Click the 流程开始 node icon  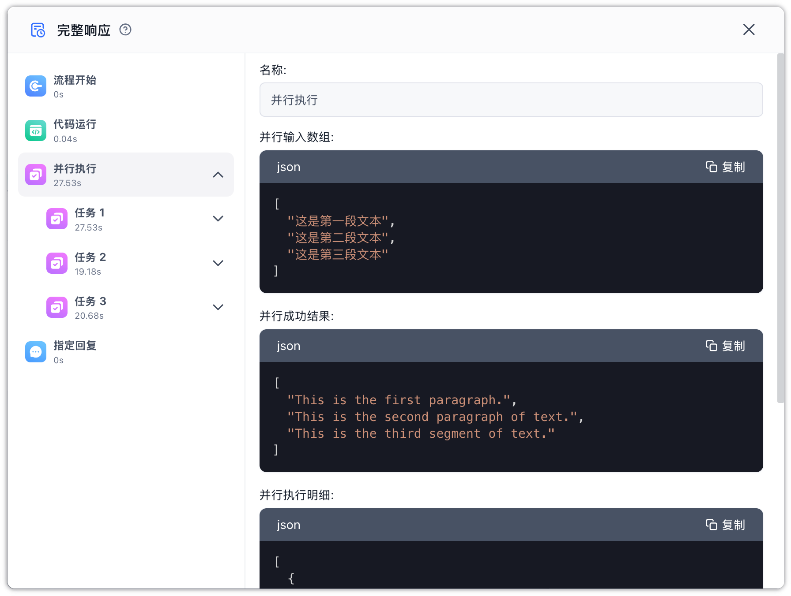[36, 86]
